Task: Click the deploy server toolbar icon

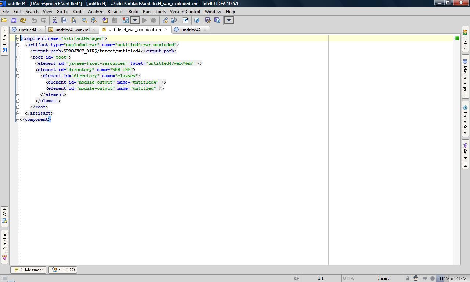Action: [208, 21]
